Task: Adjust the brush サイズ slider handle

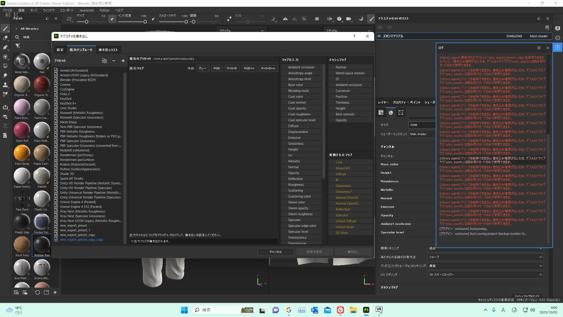Action: 87,22
